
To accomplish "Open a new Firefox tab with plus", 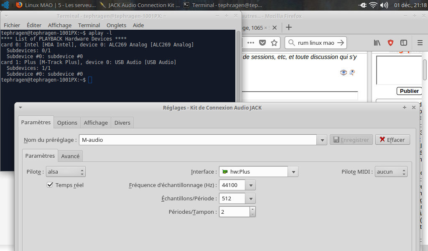I will click(x=288, y=27).
